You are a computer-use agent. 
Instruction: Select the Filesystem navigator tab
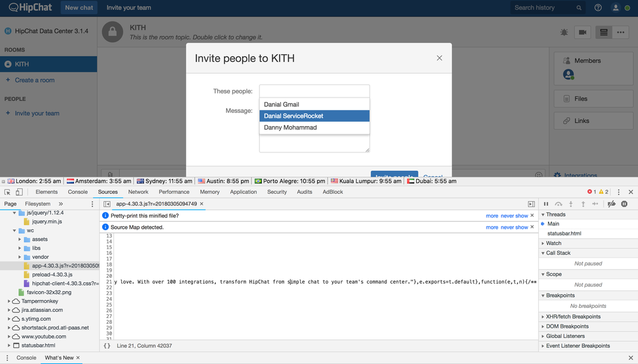[x=38, y=204]
